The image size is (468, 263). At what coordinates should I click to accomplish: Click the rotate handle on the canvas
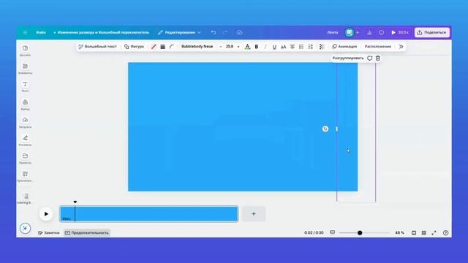(x=325, y=129)
